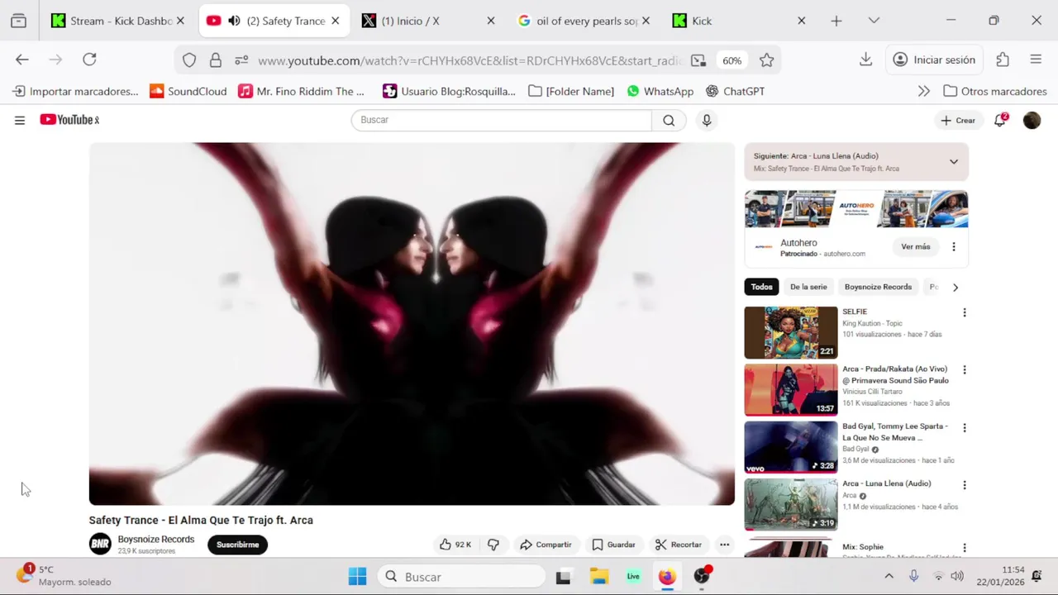
Task: Dislike the video with thumbs-down icon
Action: 493,545
